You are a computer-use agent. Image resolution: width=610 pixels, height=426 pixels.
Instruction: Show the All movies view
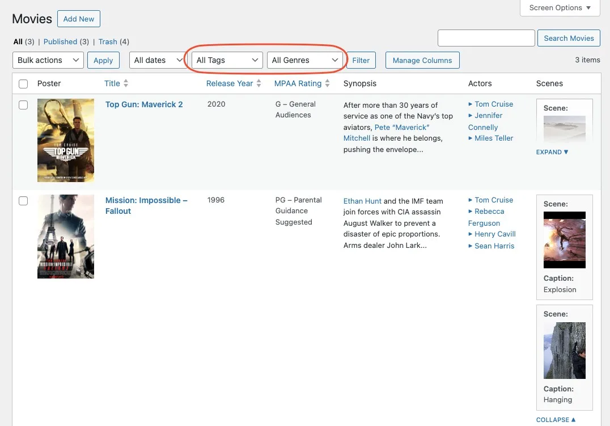[18, 41]
